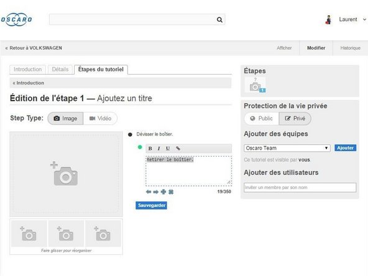Toggle italic formatting

click(x=159, y=149)
